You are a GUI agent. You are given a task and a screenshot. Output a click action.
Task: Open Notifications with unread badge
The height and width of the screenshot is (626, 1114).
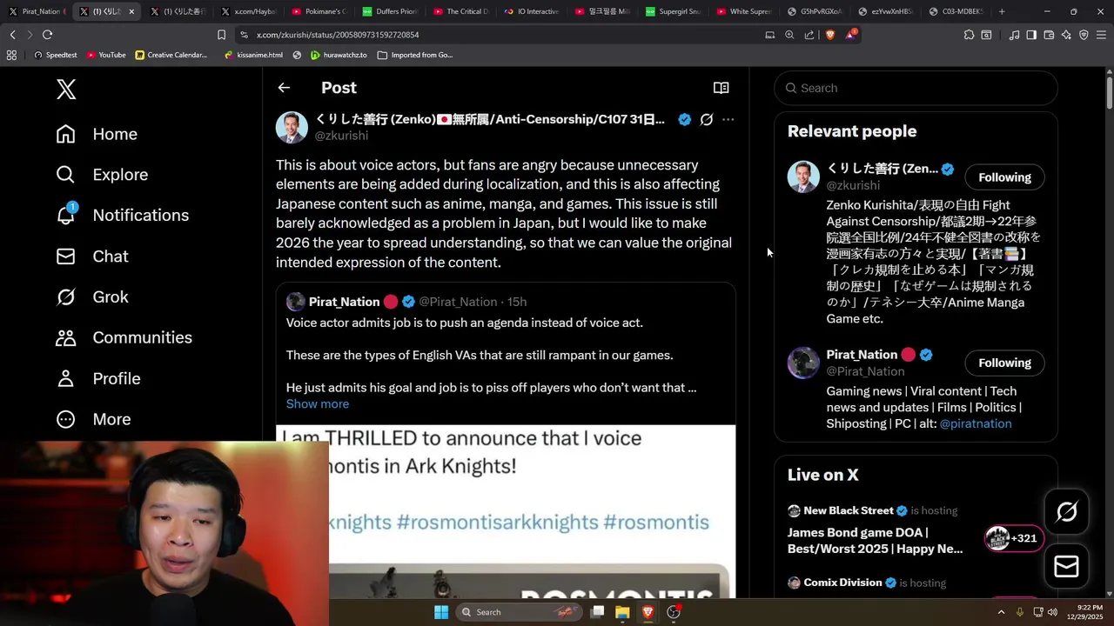(x=122, y=215)
